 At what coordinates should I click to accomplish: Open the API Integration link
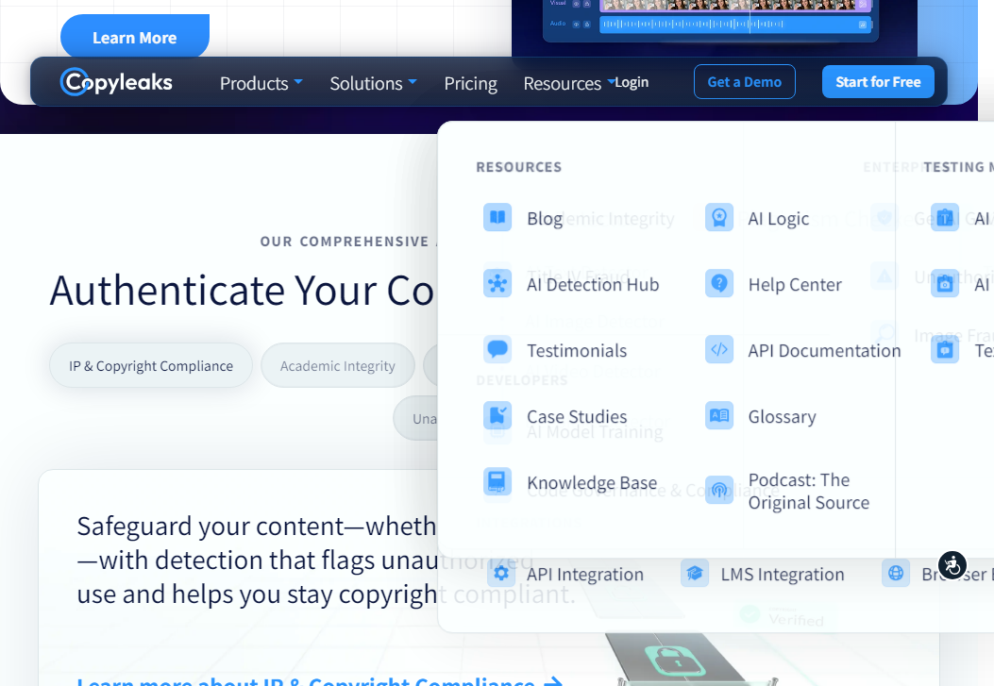click(585, 574)
